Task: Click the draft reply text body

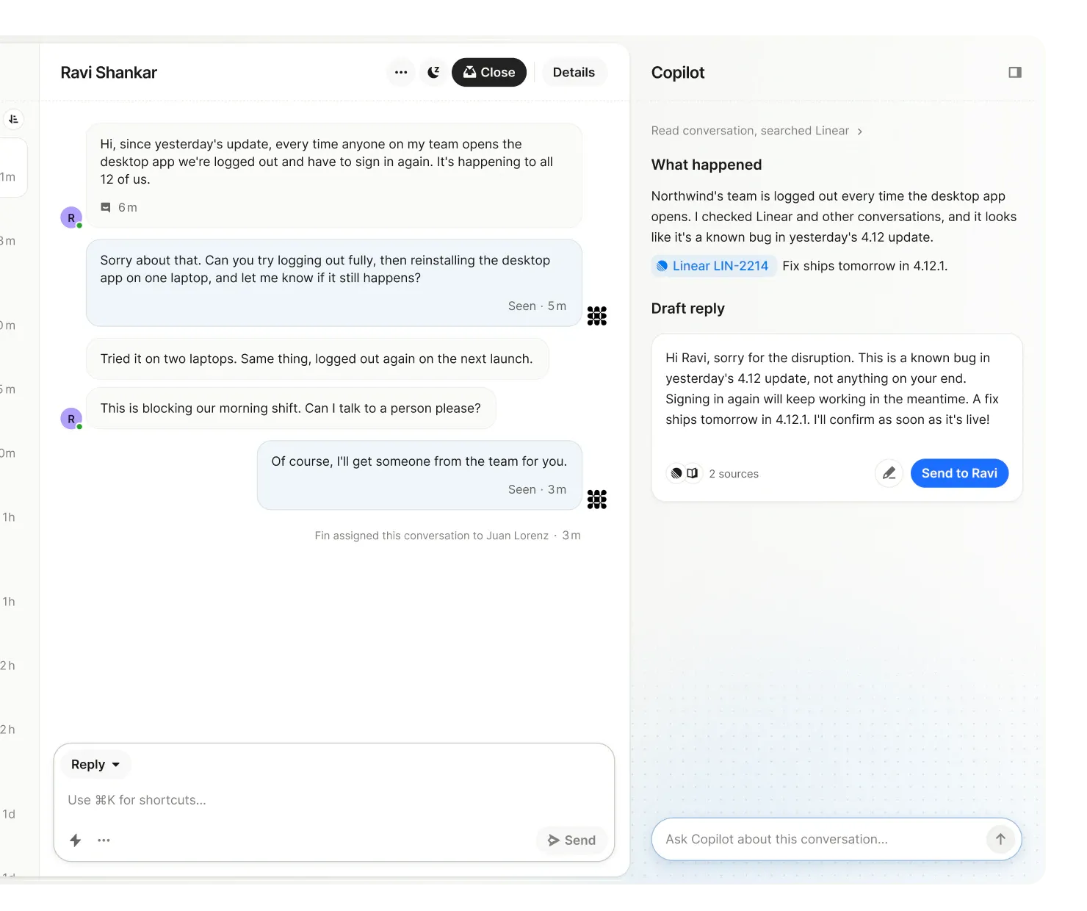Action: pyautogui.click(x=832, y=389)
